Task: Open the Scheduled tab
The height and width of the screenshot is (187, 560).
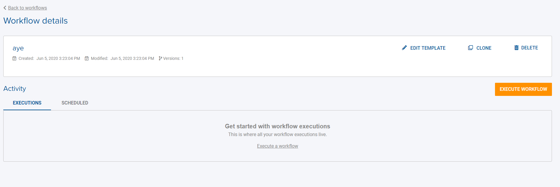Action: click(75, 103)
